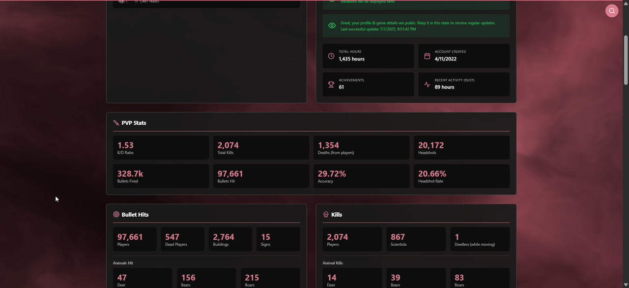Select the Total Kills card showing 2,074
Image resolution: width=629 pixels, height=288 pixels.
click(261, 147)
